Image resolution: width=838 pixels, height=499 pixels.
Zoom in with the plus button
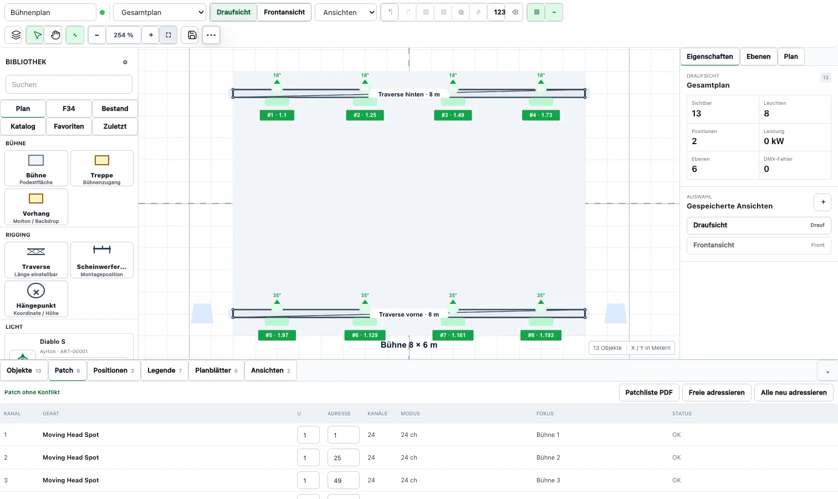[151, 35]
